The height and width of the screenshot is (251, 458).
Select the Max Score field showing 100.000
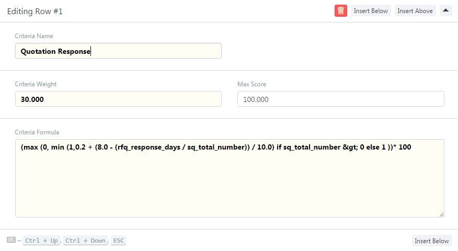[x=340, y=99]
